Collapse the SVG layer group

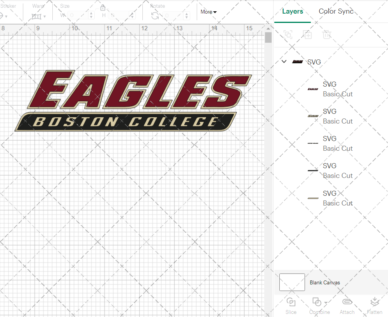click(x=284, y=61)
